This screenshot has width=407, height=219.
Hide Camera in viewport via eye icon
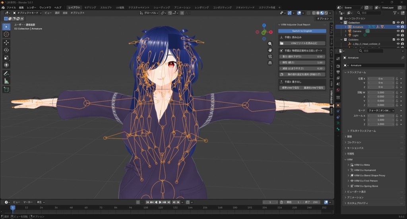point(398,31)
